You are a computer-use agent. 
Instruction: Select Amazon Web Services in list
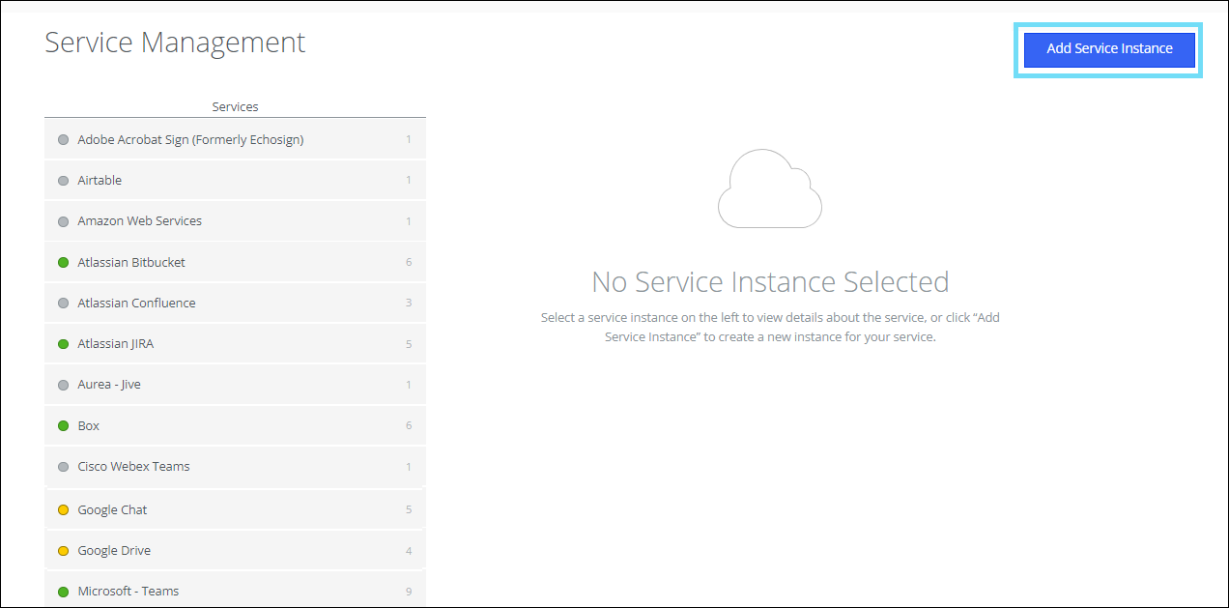[140, 221]
